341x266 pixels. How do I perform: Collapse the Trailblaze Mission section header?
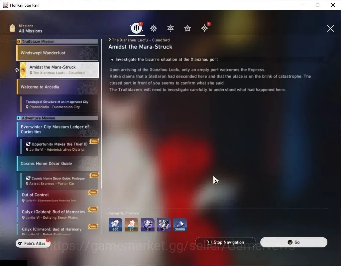click(57, 41)
